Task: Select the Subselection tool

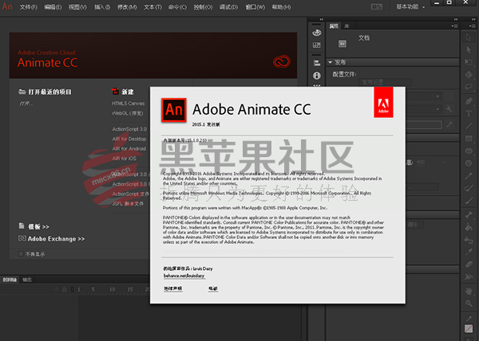Action: [x=469, y=49]
